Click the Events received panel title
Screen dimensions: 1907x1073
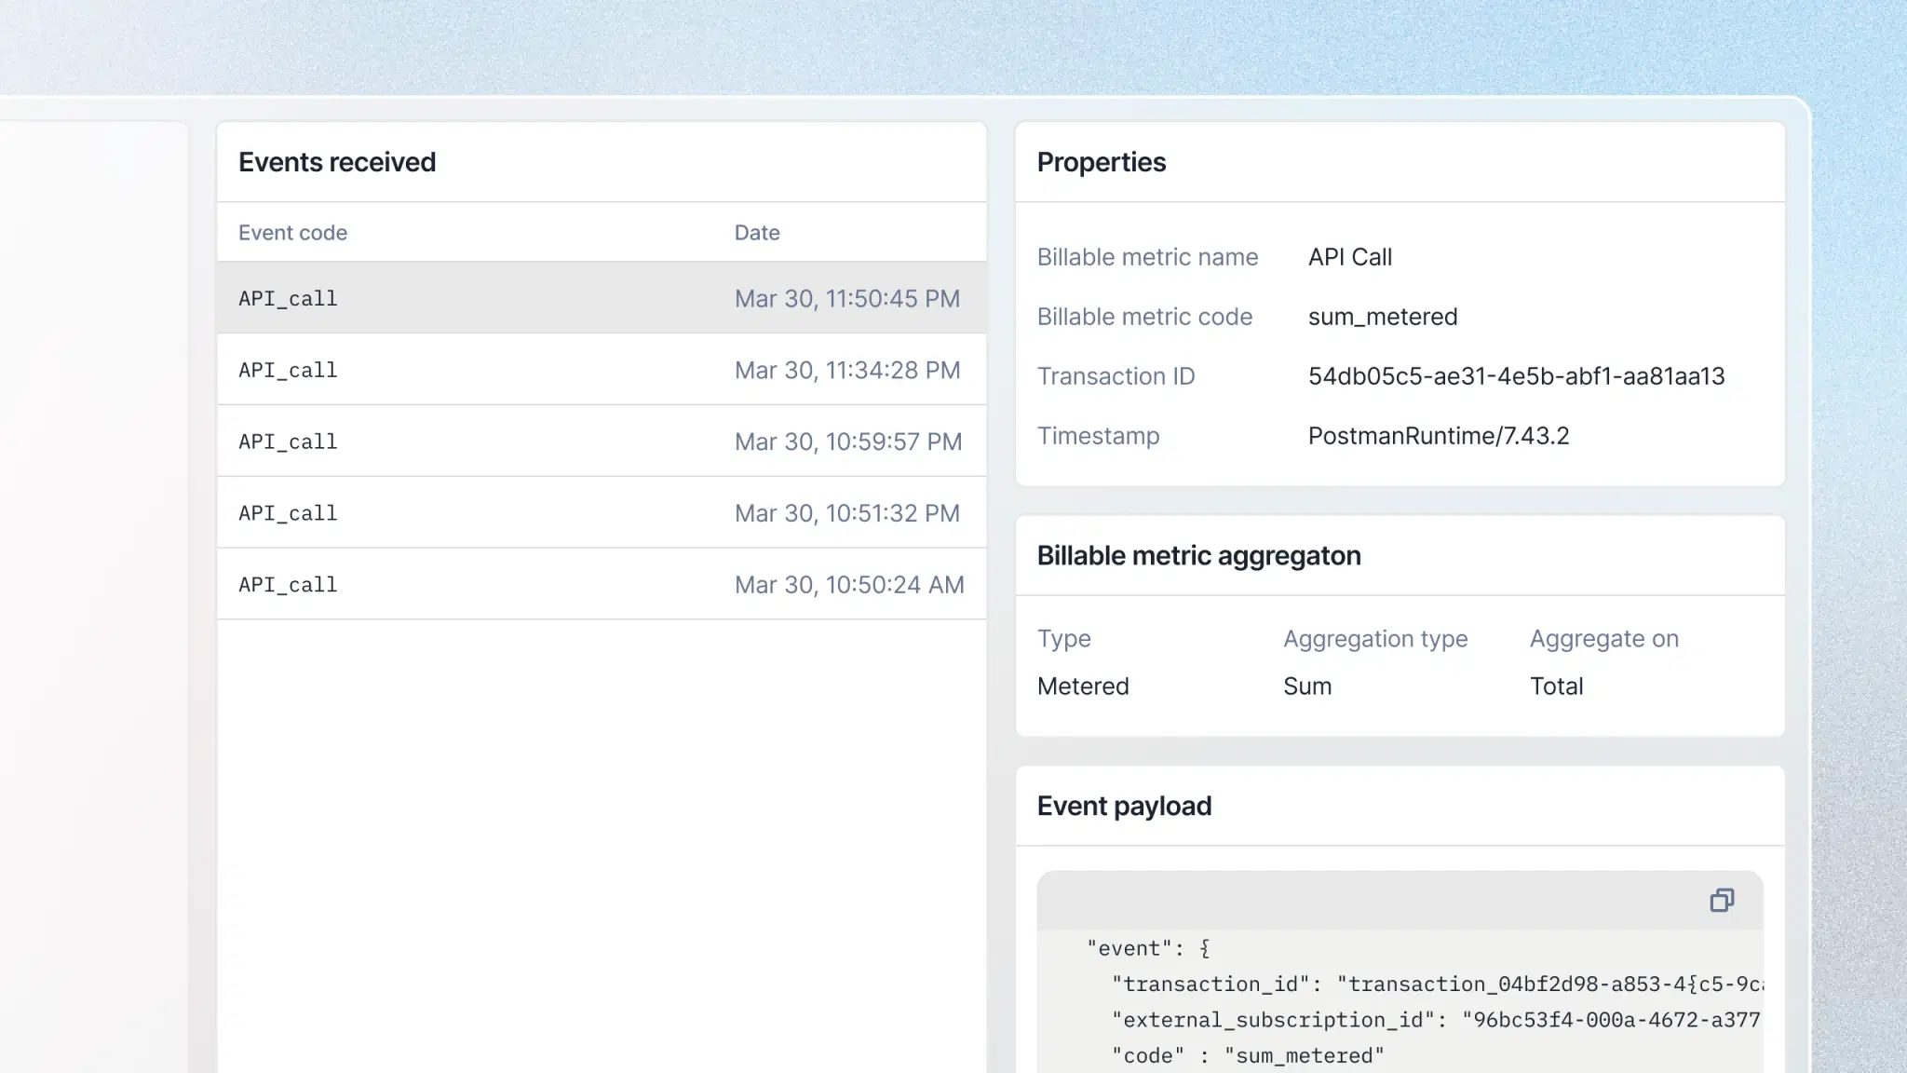click(337, 161)
